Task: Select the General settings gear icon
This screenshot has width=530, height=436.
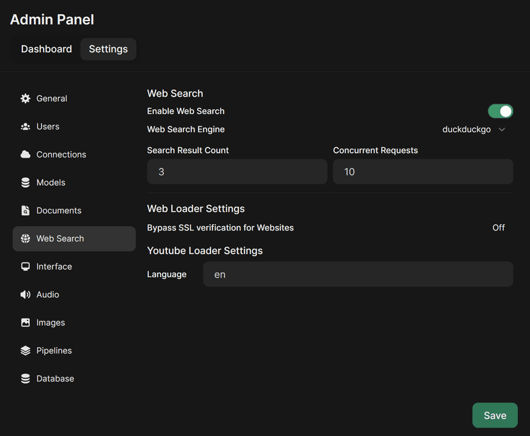Action: click(25, 98)
